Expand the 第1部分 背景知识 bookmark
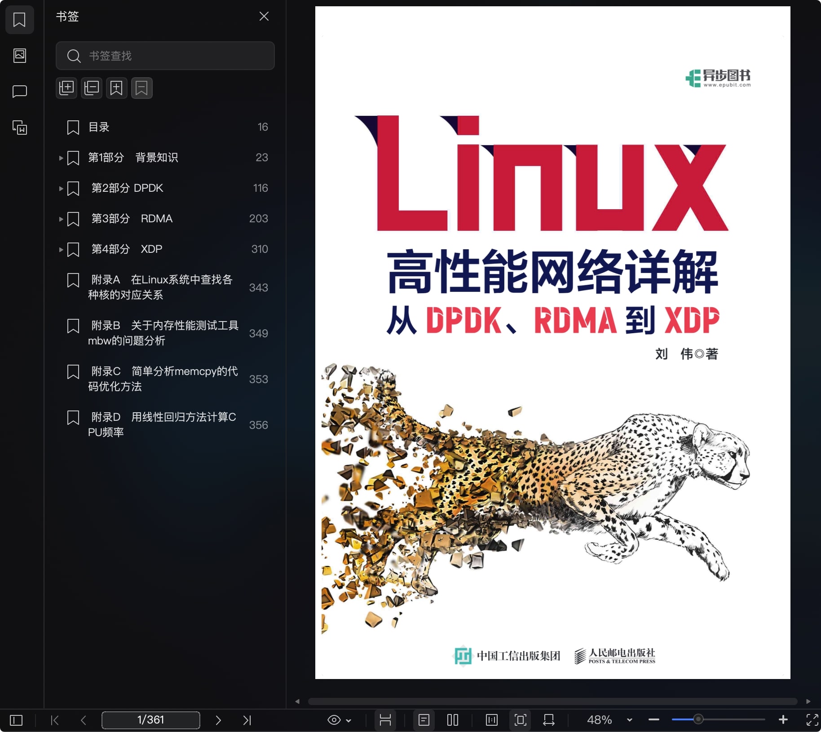This screenshot has height=732, width=821. pyautogui.click(x=61, y=158)
